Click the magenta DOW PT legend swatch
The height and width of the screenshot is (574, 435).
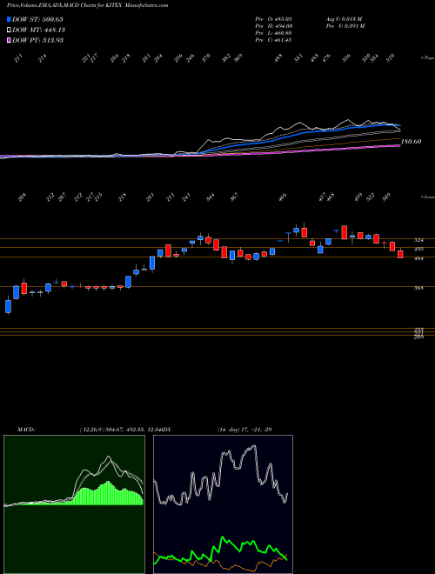pyautogui.click(x=9, y=40)
